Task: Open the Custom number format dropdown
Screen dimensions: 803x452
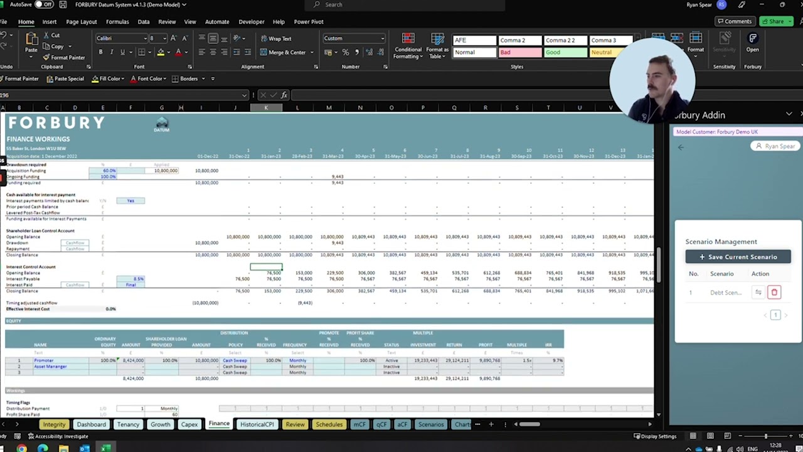Action: pyautogui.click(x=383, y=38)
